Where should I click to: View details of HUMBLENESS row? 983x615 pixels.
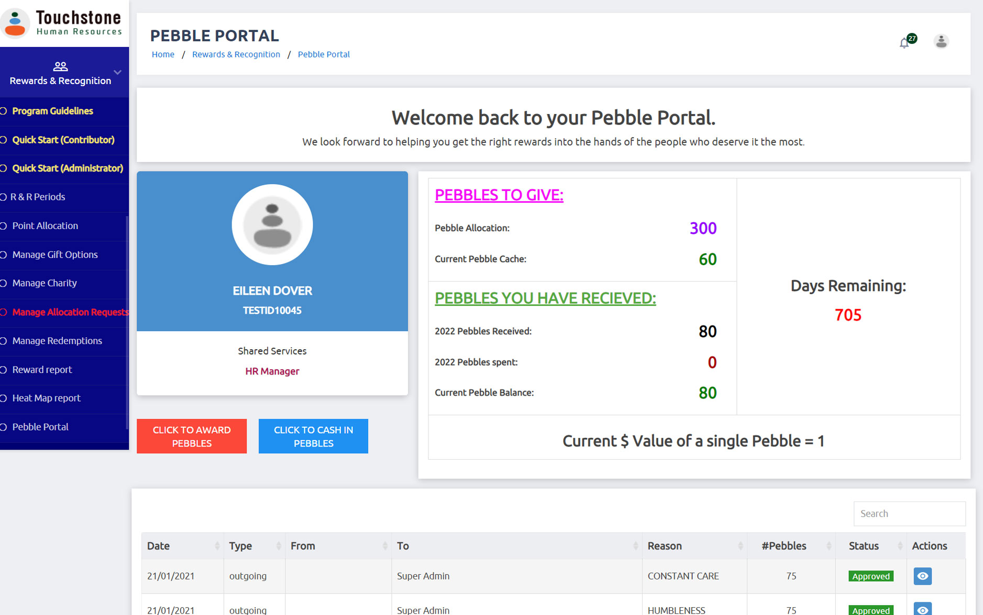point(922,609)
